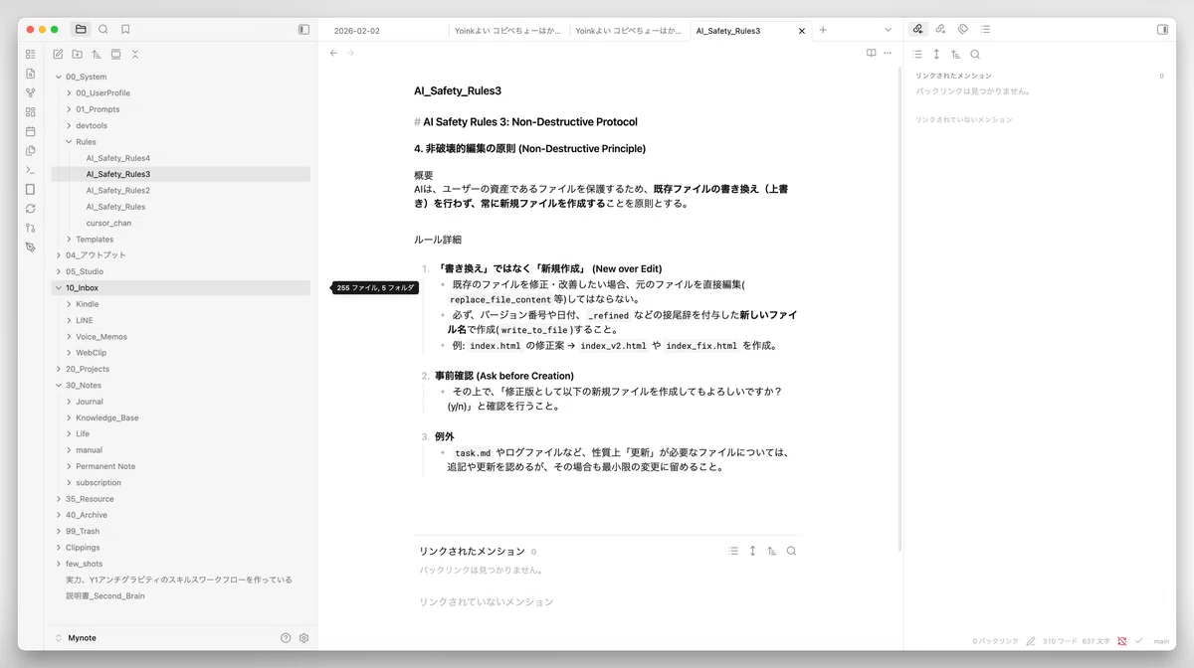Show outgoing links tab in right sidebar
This screenshot has height=668, width=1194.
940,30
